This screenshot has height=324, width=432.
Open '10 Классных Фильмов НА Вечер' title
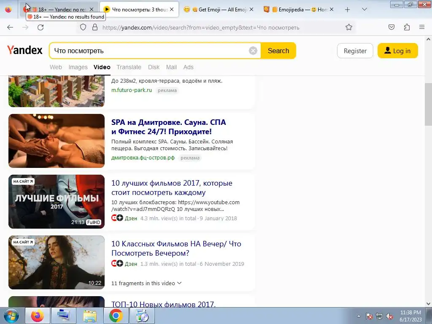coord(176,248)
